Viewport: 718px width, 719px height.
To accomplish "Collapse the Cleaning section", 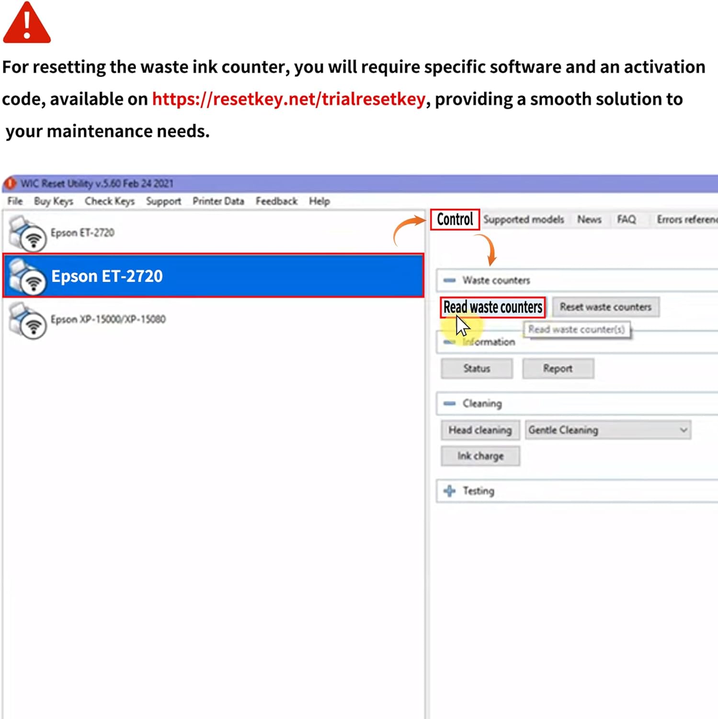I will tap(449, 404).
